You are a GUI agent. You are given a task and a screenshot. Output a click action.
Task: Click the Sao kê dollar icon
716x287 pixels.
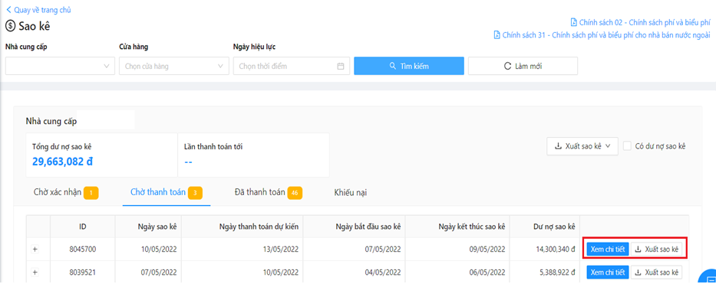pos(10,27)
